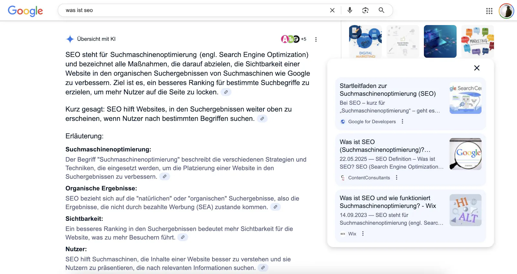Click the 'Nutzer:' heading
Screen dimensions: 517x274
pos(76,249)
